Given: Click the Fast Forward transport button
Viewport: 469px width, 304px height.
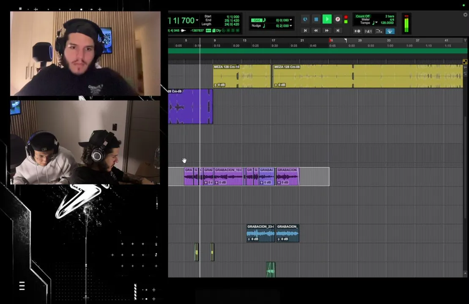Looking at the screenshot, I should [326, 30].
